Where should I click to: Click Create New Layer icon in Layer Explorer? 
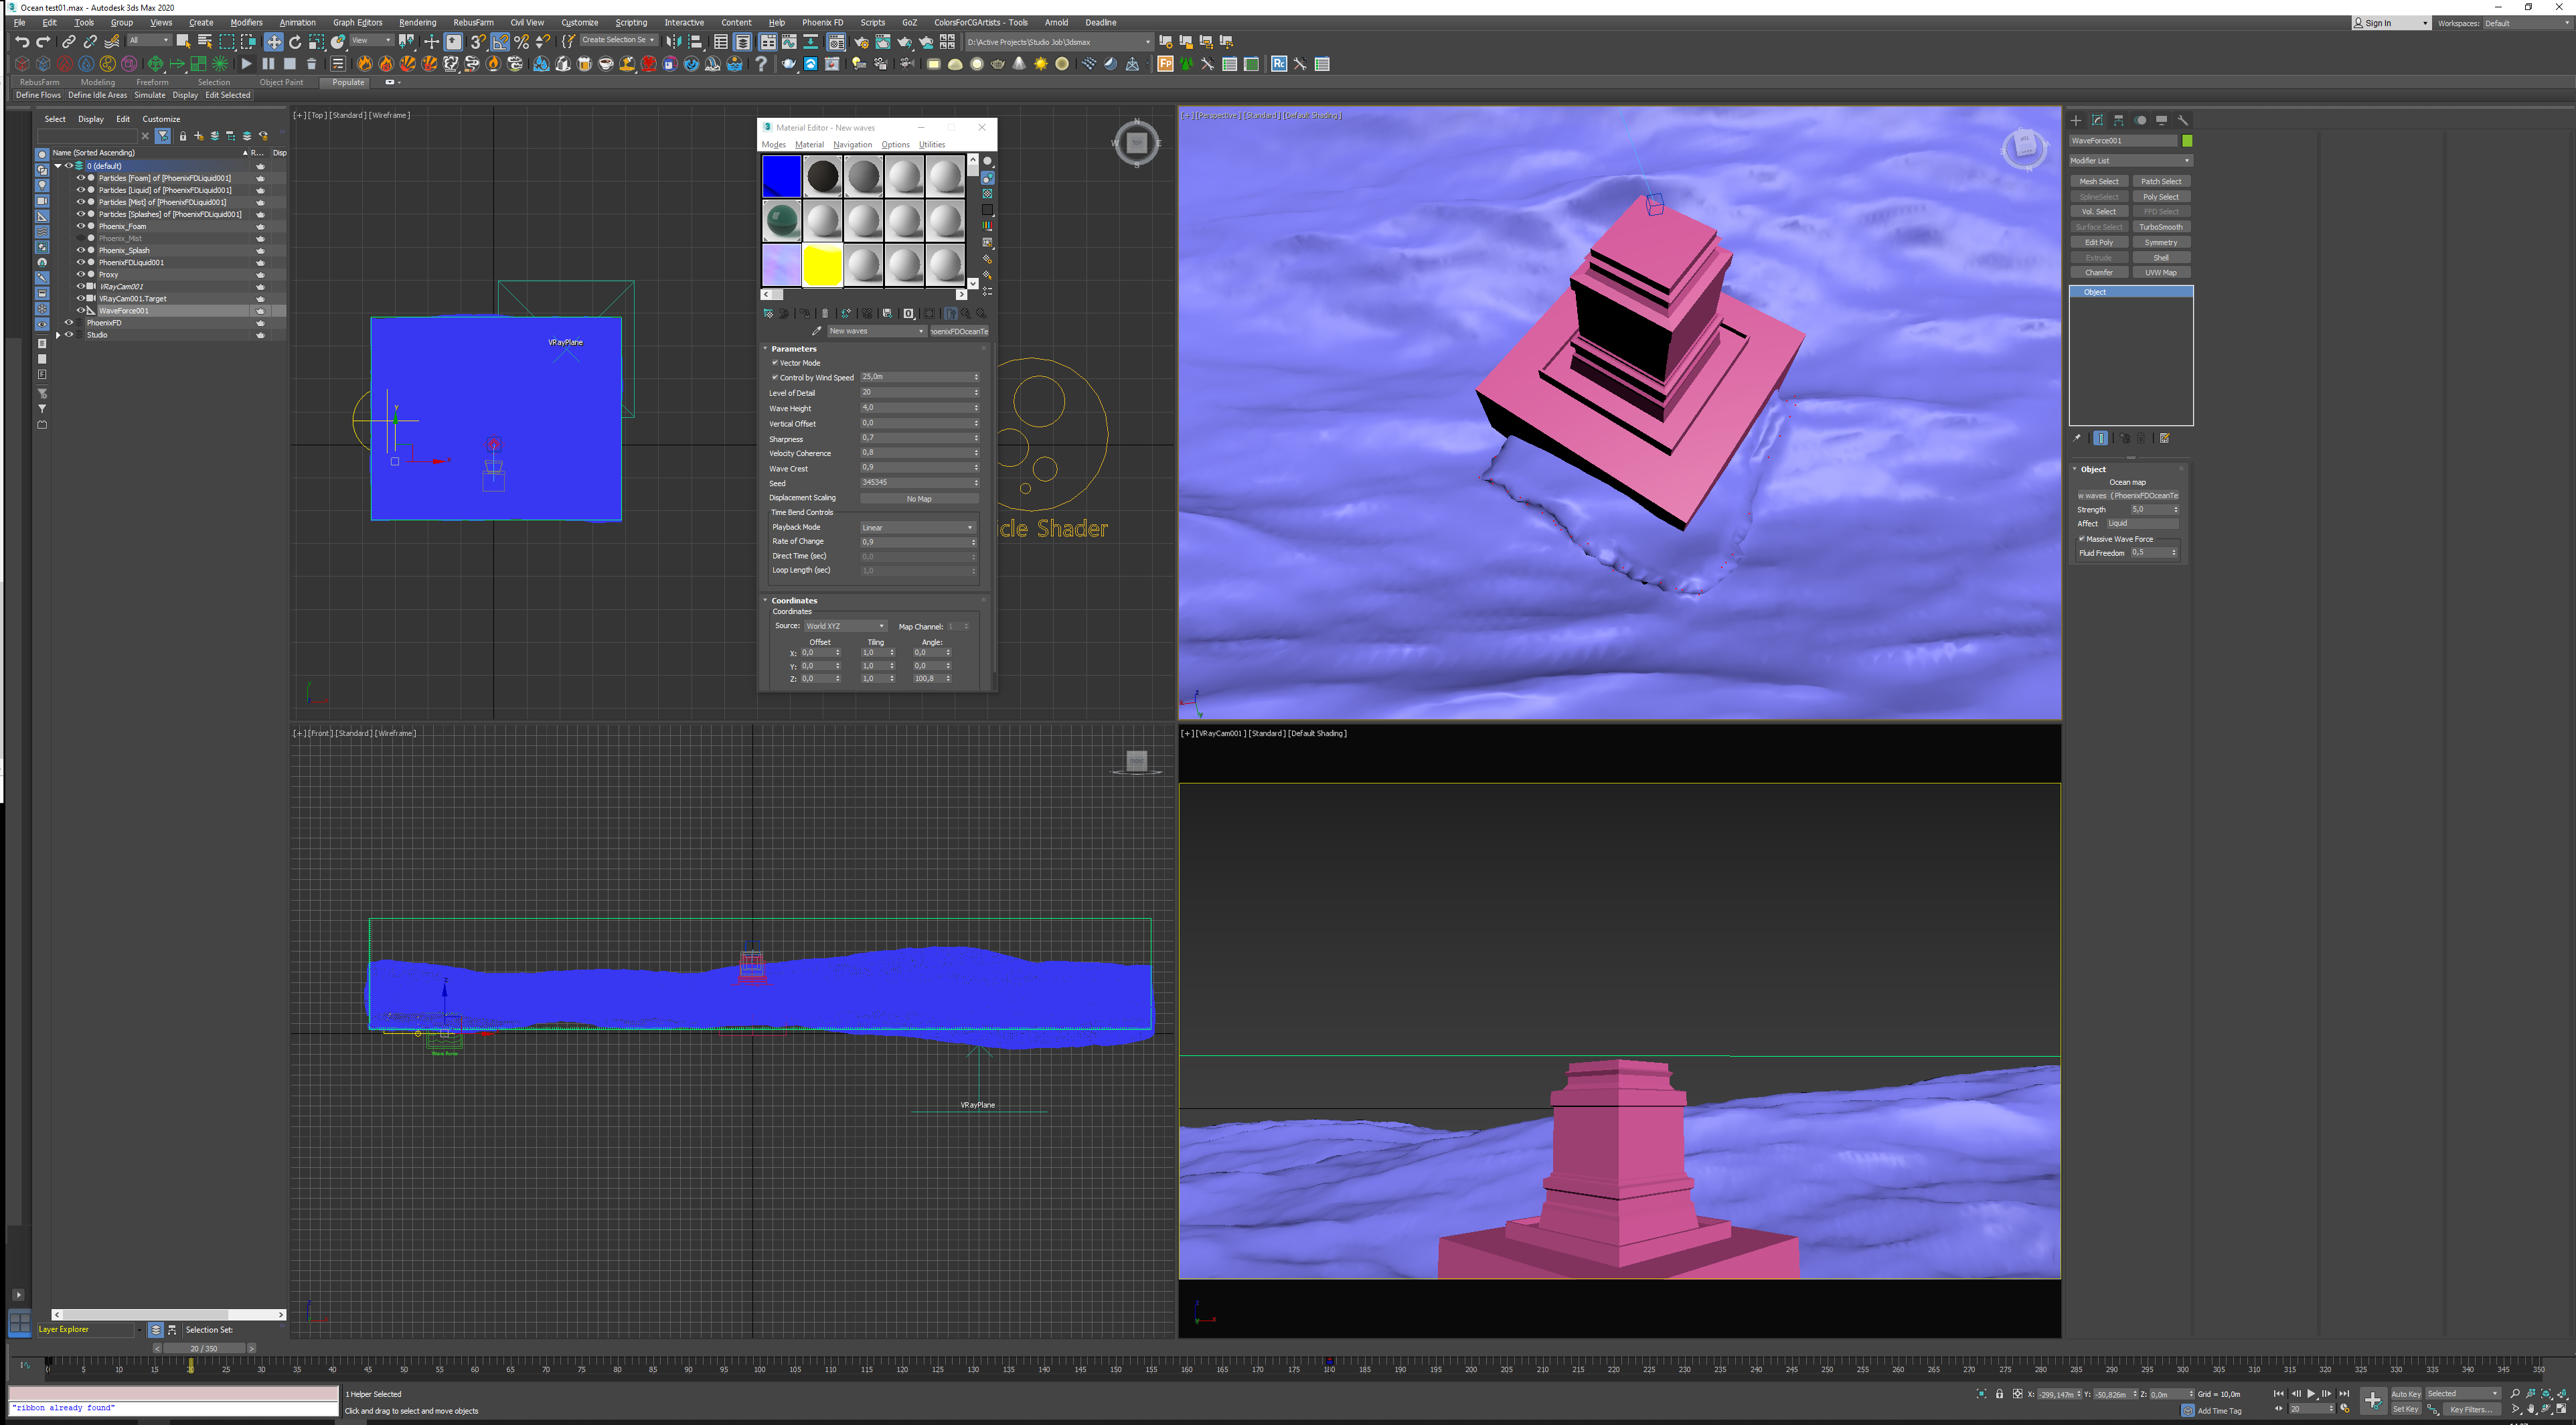[x=199, y=136]
